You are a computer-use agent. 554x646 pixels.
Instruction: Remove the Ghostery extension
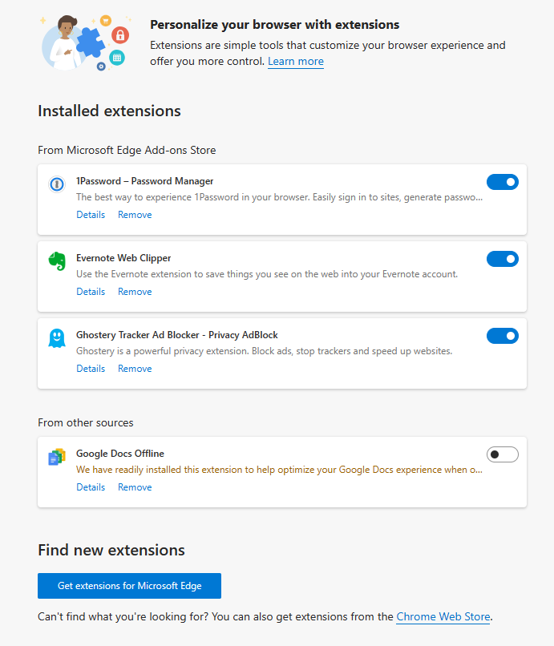134,368
